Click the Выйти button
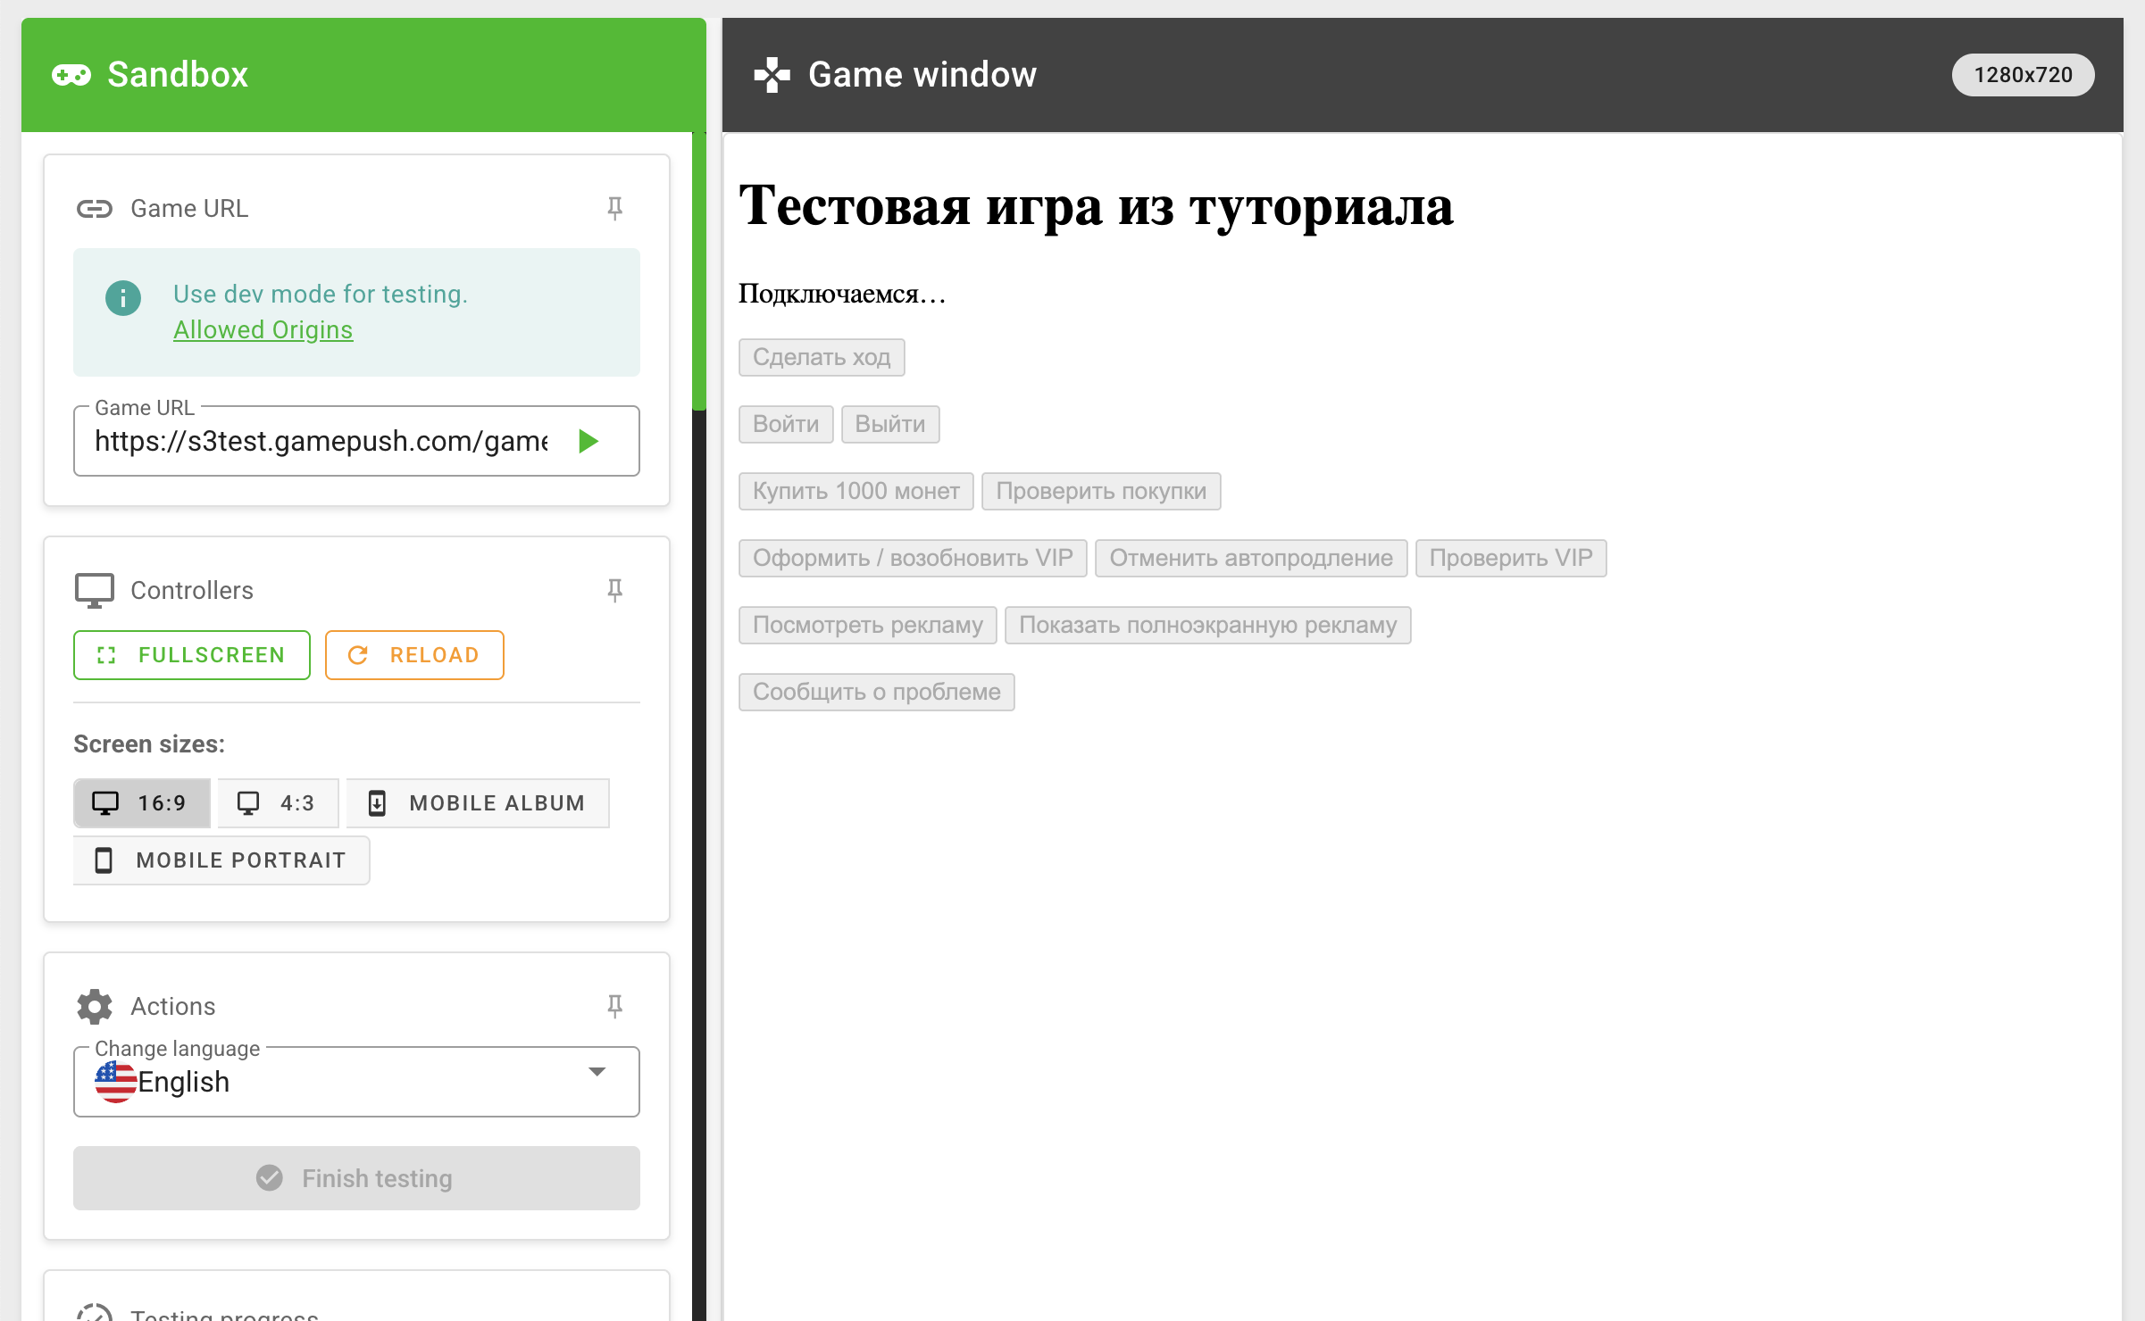 890,424
